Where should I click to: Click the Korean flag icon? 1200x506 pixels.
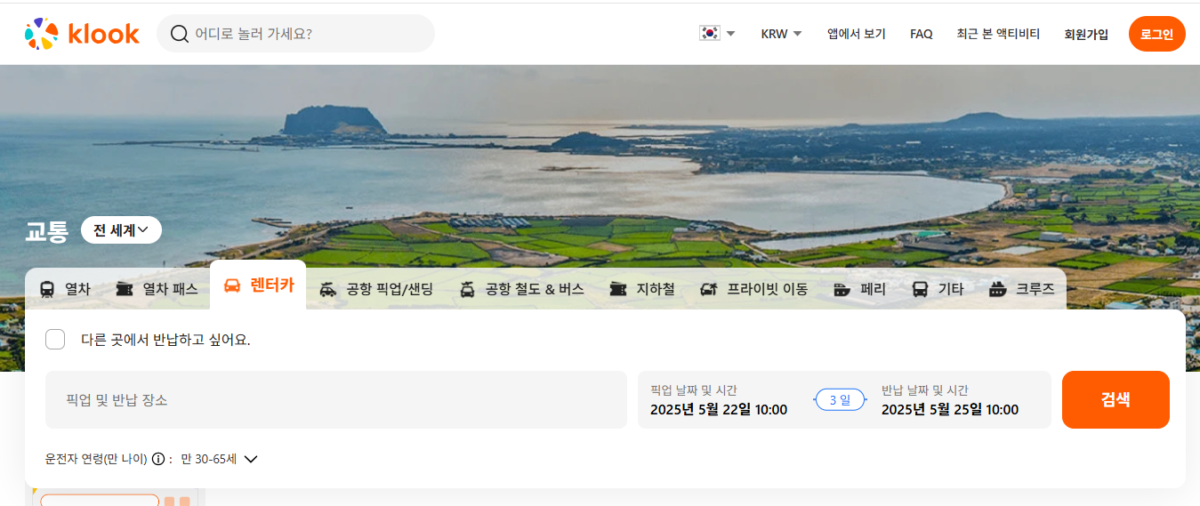click(x=709, y=34)
